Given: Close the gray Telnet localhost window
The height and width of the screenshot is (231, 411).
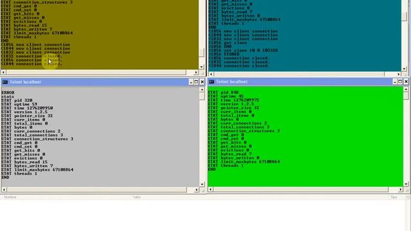Looking at the screenshot, I should 202,82.
